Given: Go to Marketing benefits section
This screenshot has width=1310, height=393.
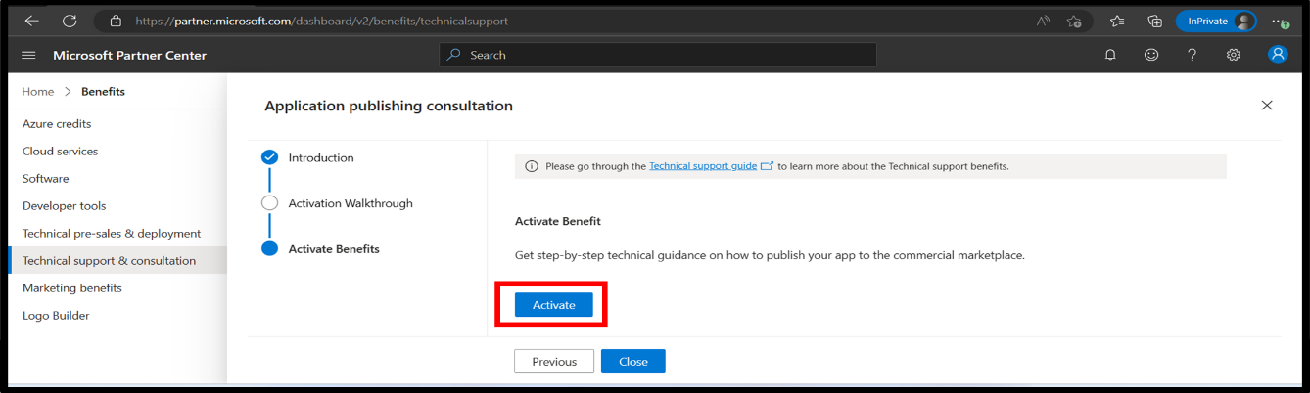Looking at the screenshot, I should click(72, 288).
